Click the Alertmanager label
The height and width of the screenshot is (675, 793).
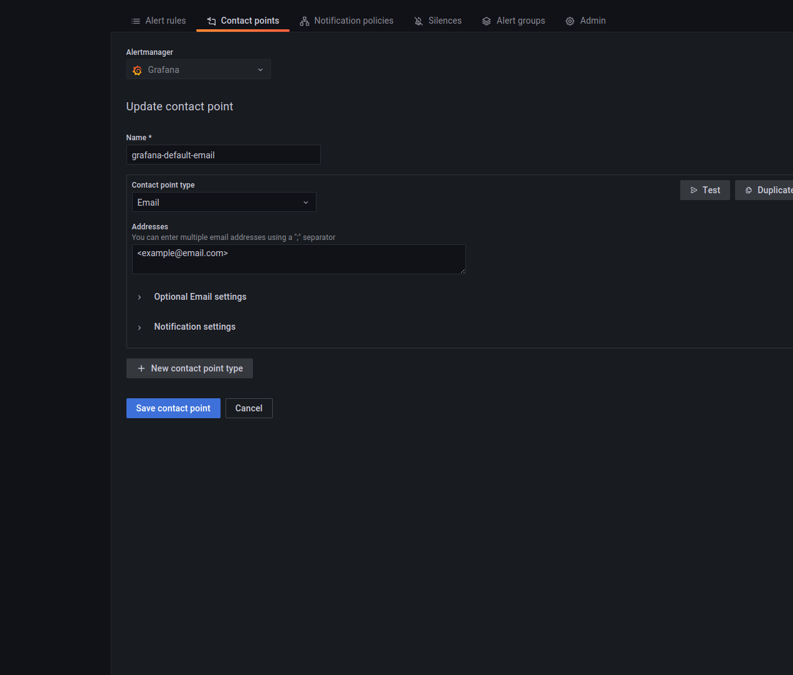click(150, 52)
